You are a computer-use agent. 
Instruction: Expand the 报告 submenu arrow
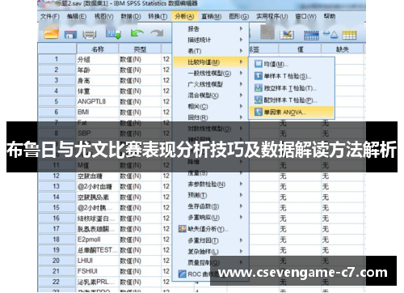pos(241,28)
